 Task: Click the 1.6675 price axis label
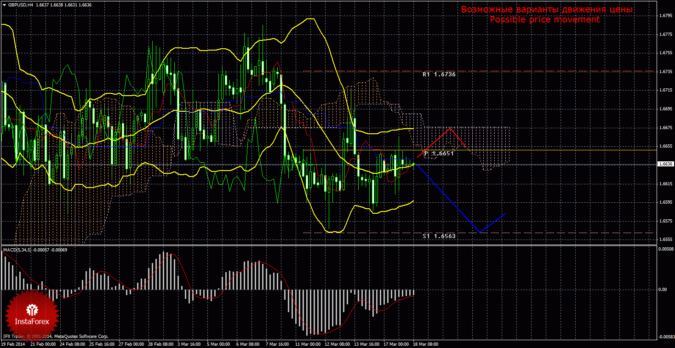(x=665, y=127)
